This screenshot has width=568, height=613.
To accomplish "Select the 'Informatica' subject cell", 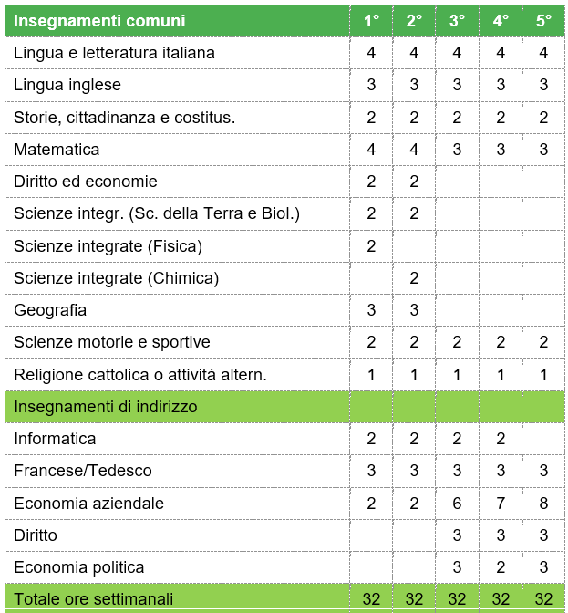I will coord(55,439).
